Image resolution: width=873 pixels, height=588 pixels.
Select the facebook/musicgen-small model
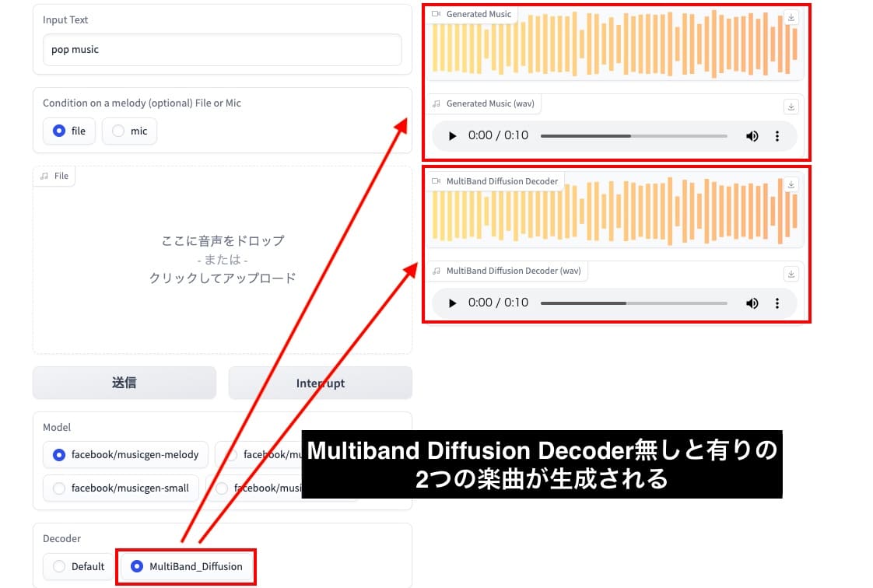pos(59,488)
